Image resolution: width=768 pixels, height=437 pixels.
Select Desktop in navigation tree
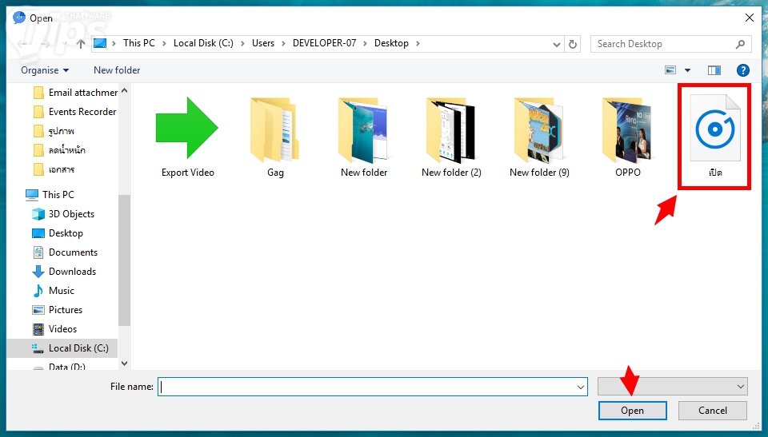pos(58,233)
